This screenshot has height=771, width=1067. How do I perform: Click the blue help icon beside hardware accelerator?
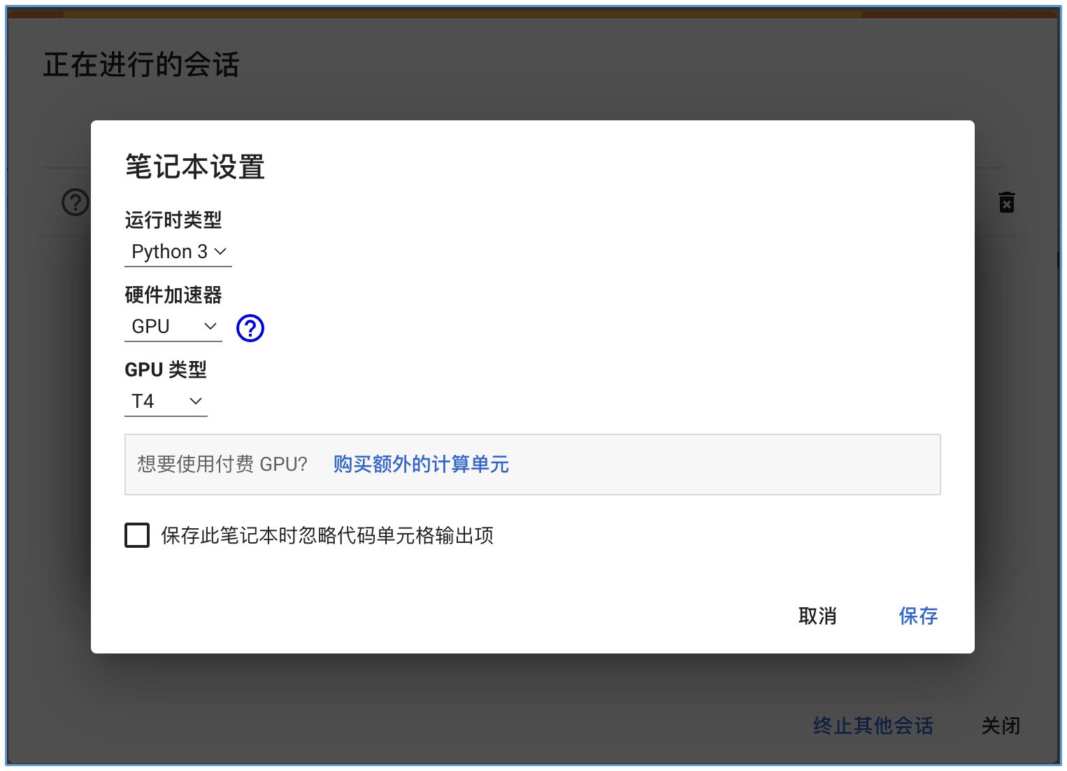pyautogui.click(x=250, y=327)
